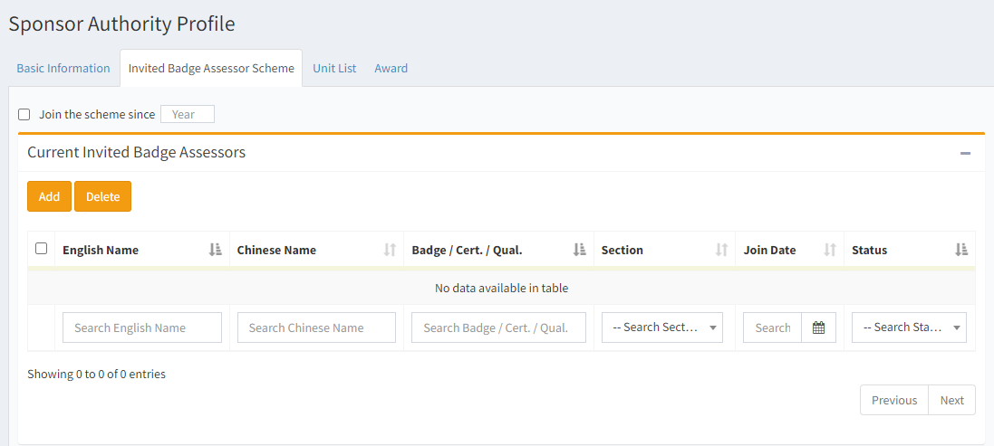Sort entries using Join Date sort icon
The image size is (994, 446).
click(x=829, y=250)
